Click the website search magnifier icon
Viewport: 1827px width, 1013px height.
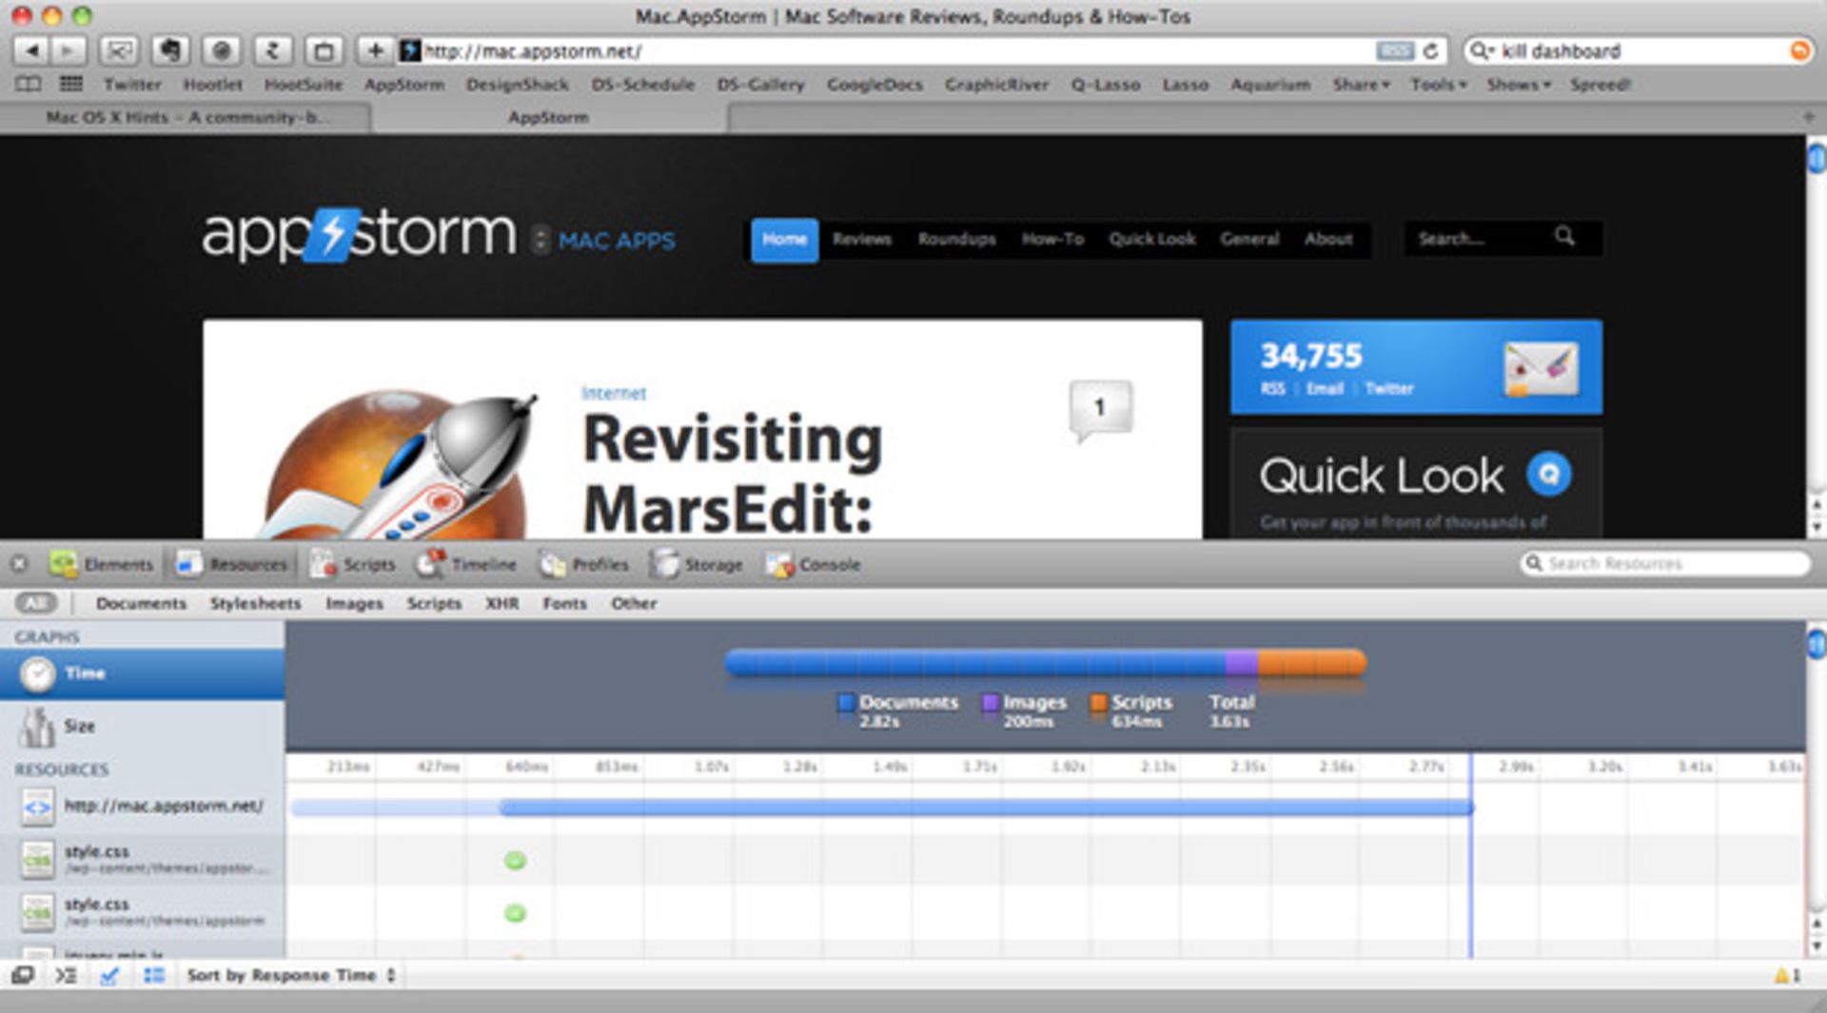[1564, 236]
